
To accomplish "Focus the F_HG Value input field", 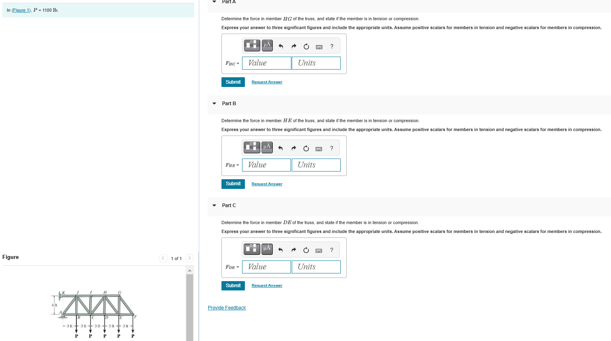I will [x=267, y=63].
